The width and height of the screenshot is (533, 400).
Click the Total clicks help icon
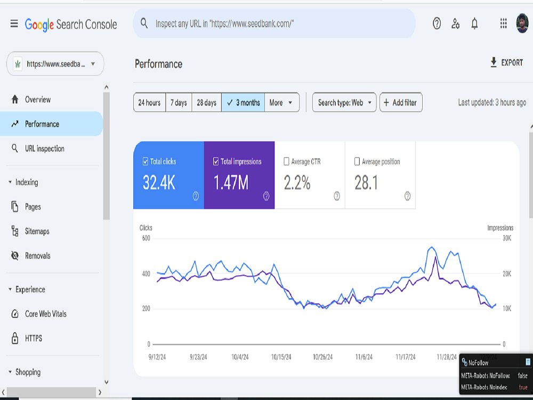[x=196, y=196]
